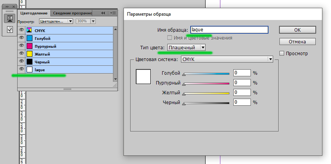Image resolution: width=331 pixels, height=164 pixels.
Task: Select the Голубой row label
Action: tap(43, 38)
